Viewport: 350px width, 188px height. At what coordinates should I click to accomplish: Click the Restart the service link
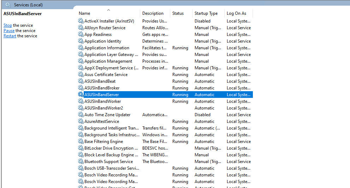tap(10, 36)
